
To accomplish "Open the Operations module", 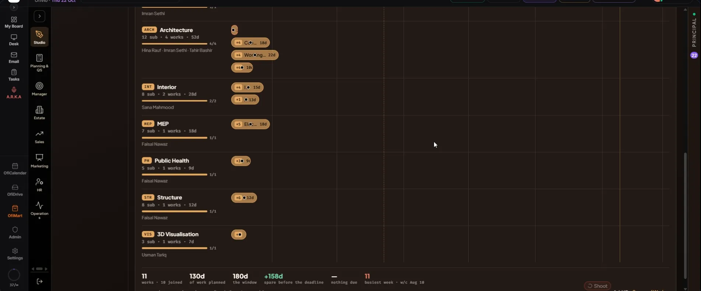I will [39, 211].
